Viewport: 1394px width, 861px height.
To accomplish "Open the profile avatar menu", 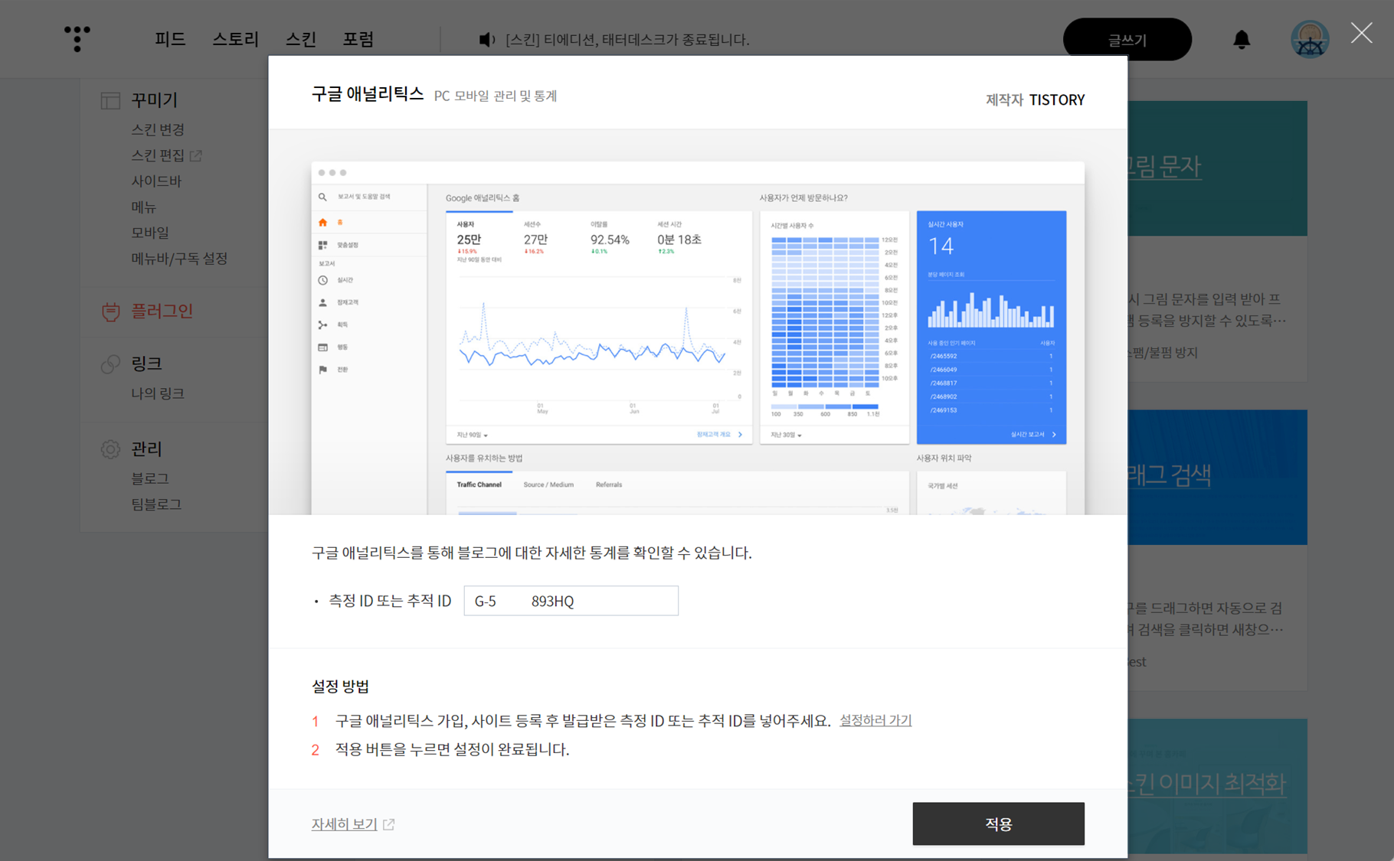I will coord(1310,39).
